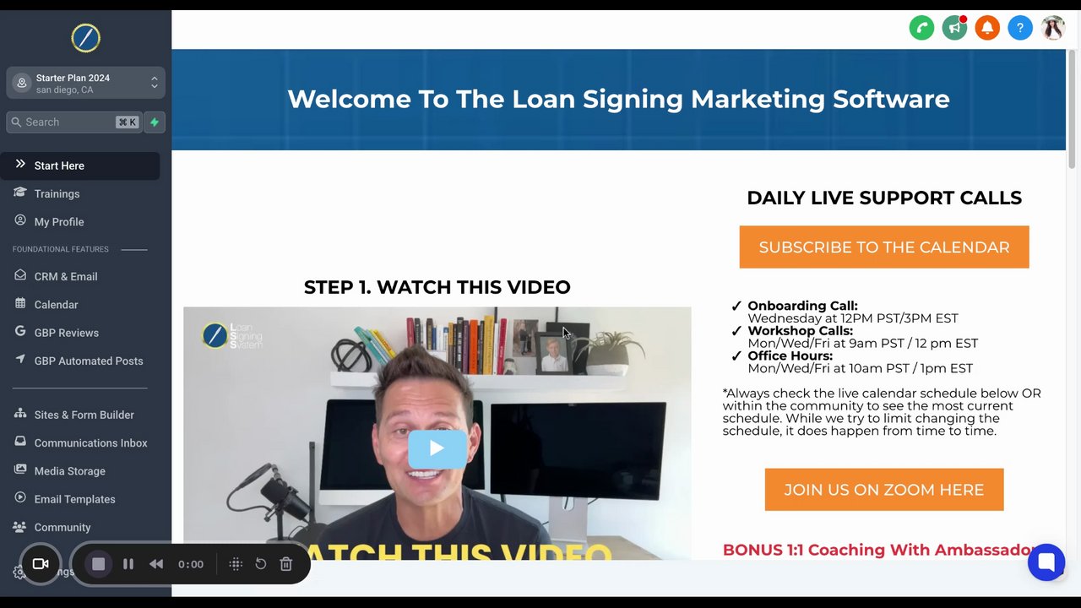Stop the screen recording
1081x608 pixels.
98,564
